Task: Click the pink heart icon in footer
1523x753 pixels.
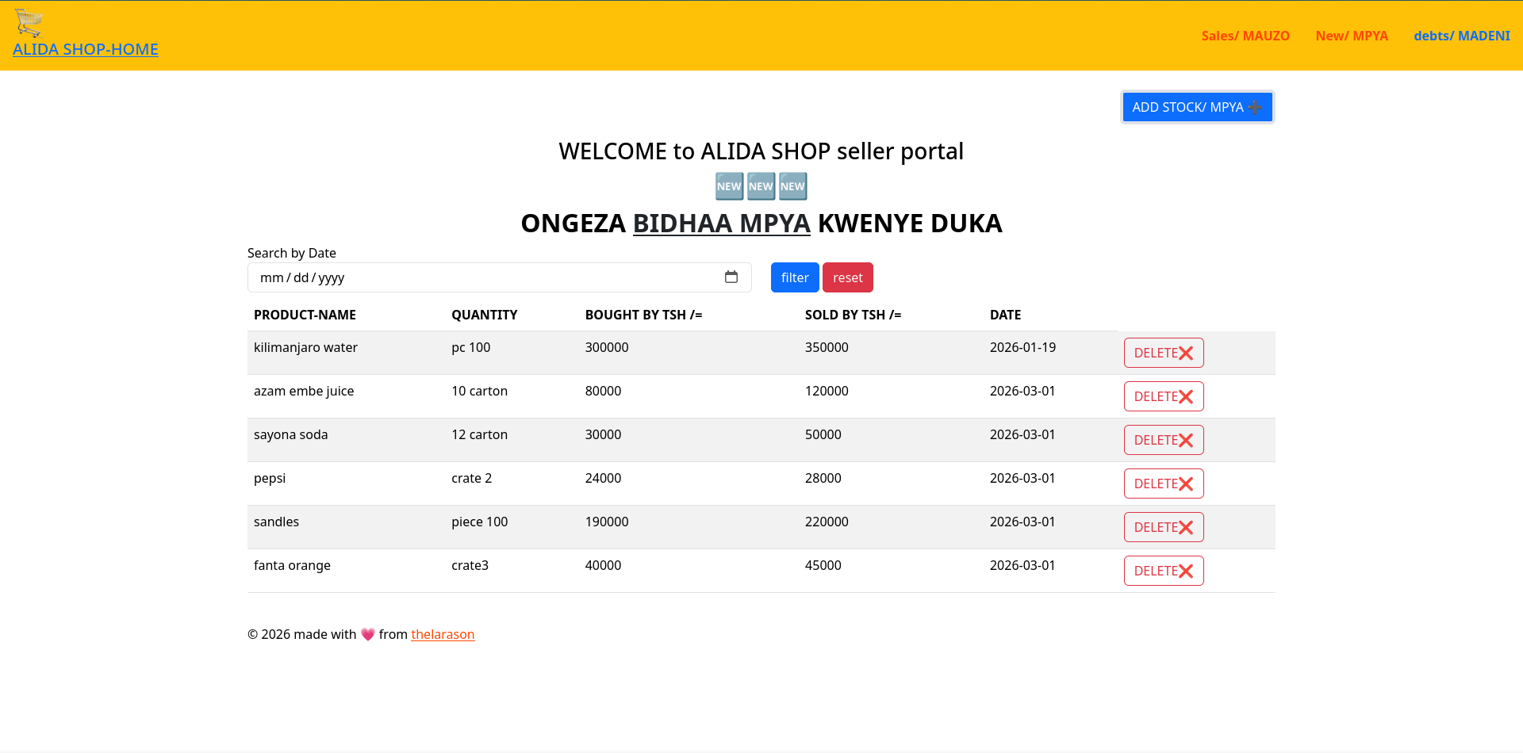Action: point(367,634)
